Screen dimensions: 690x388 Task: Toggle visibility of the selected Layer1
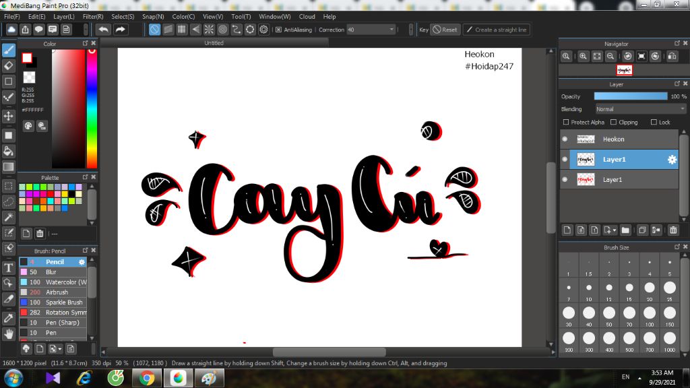565,159
